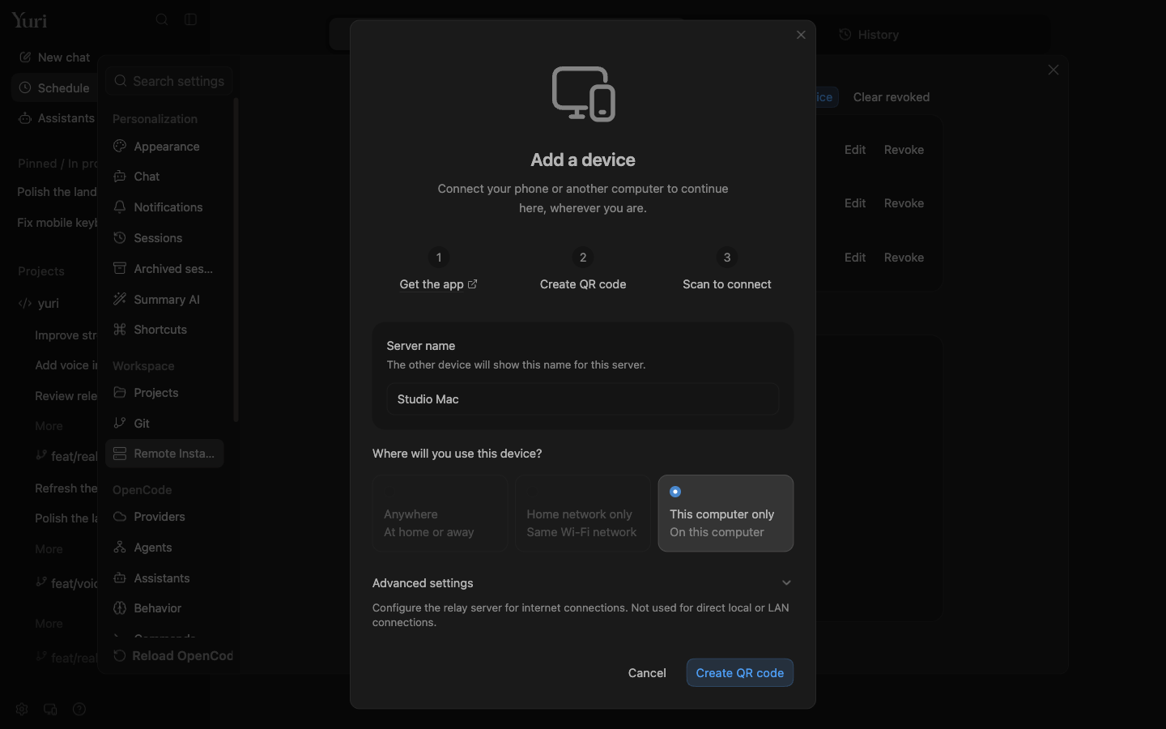
Task: Click the Summary AI wand icon
Action: pyautogui.click(x=120, y=300)
